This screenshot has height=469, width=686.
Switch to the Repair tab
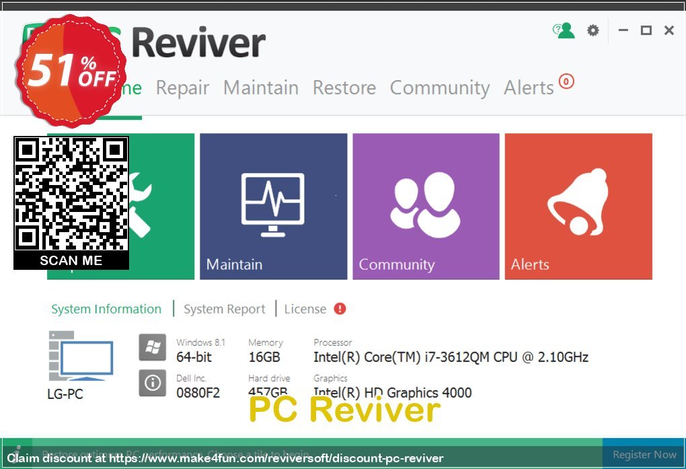[x=182, y=87]
